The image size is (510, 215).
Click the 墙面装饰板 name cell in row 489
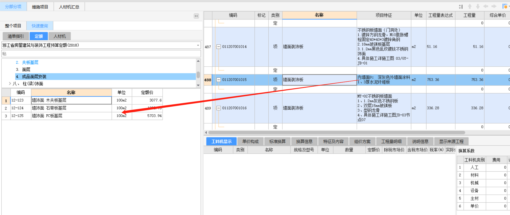pyautogui.click(x=319, y=108)
